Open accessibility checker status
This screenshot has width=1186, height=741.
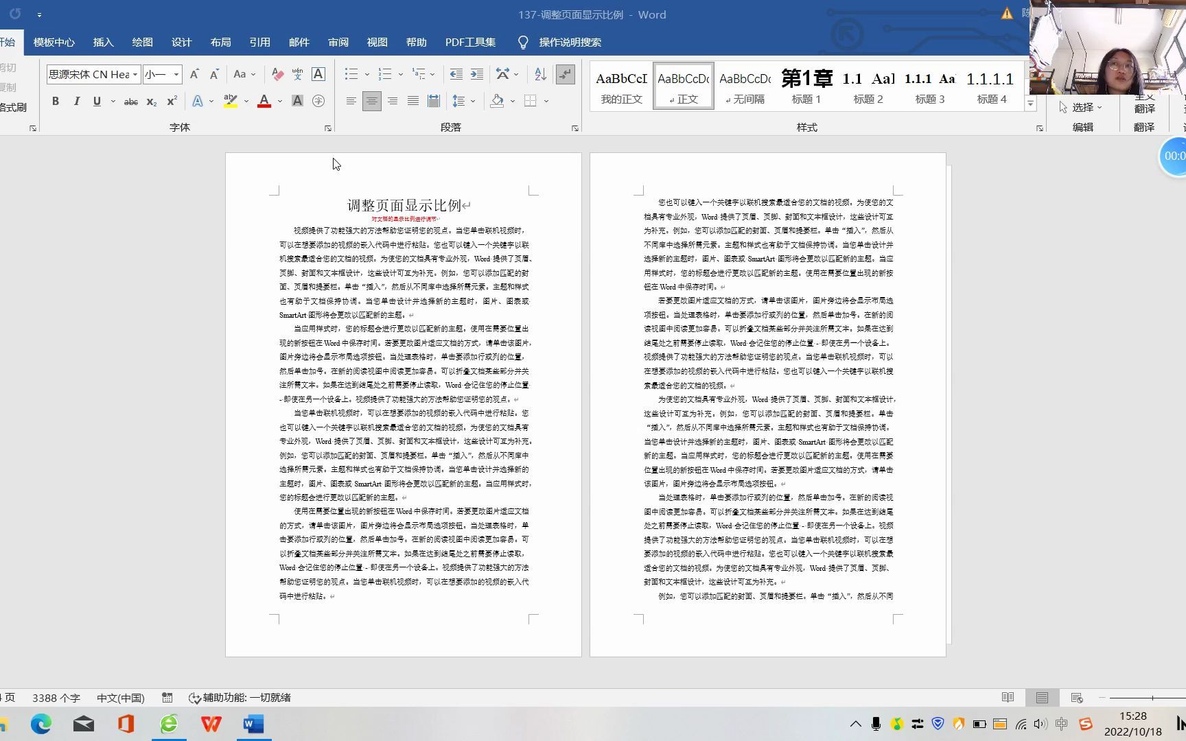coord(240,698)
